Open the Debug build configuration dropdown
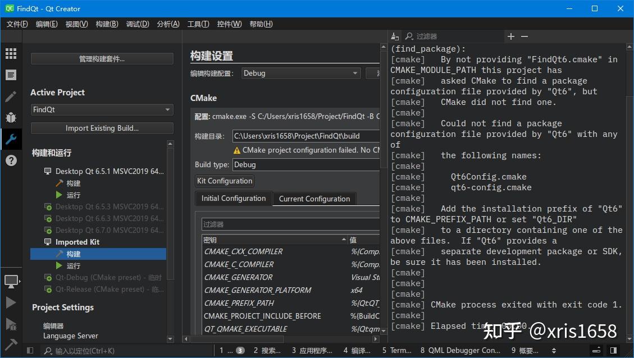Viewport: 634px width, 358px height. point(300,73)
